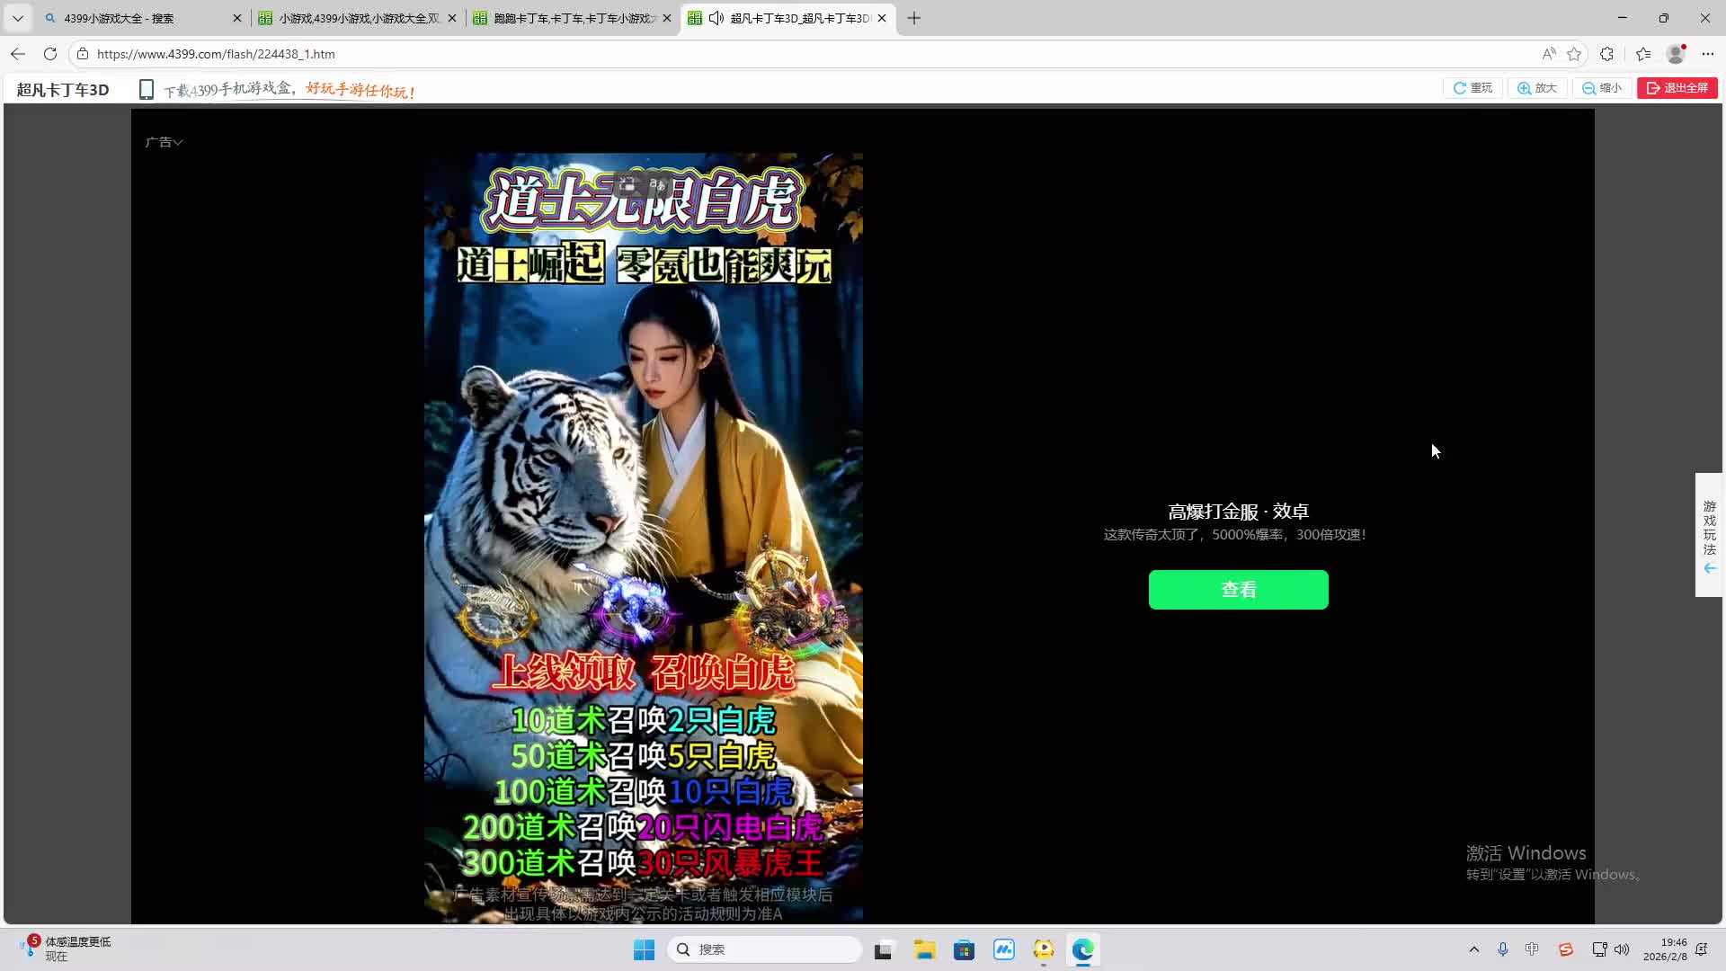Click the 缩小 zoom out button
This screenshot has height=971, width=1726.
point(1602,88)
